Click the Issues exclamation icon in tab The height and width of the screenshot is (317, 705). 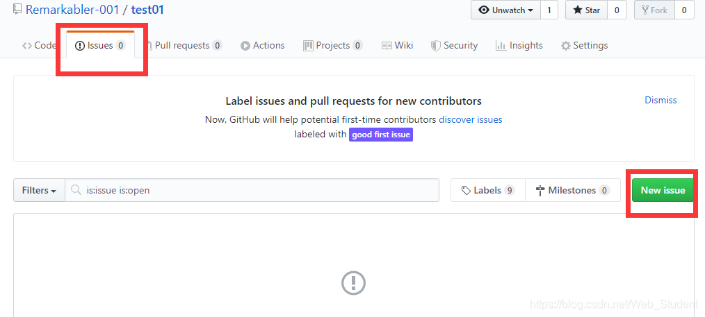click(x=79, y=46)
